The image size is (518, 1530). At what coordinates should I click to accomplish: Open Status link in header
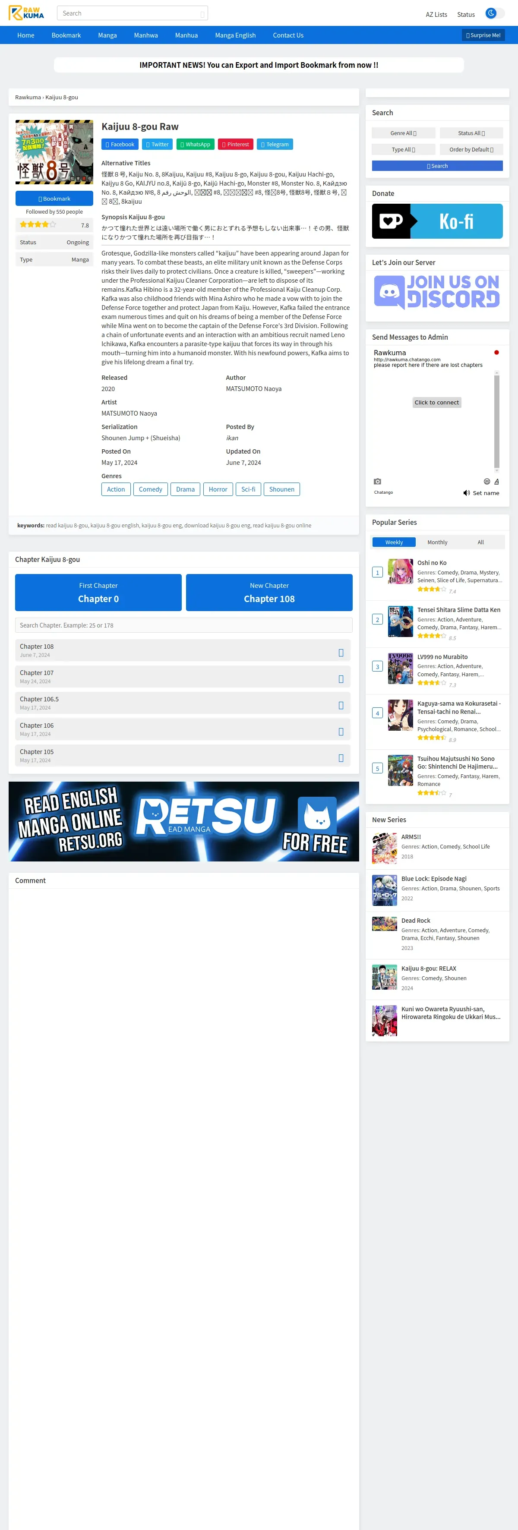click(466, 14)
